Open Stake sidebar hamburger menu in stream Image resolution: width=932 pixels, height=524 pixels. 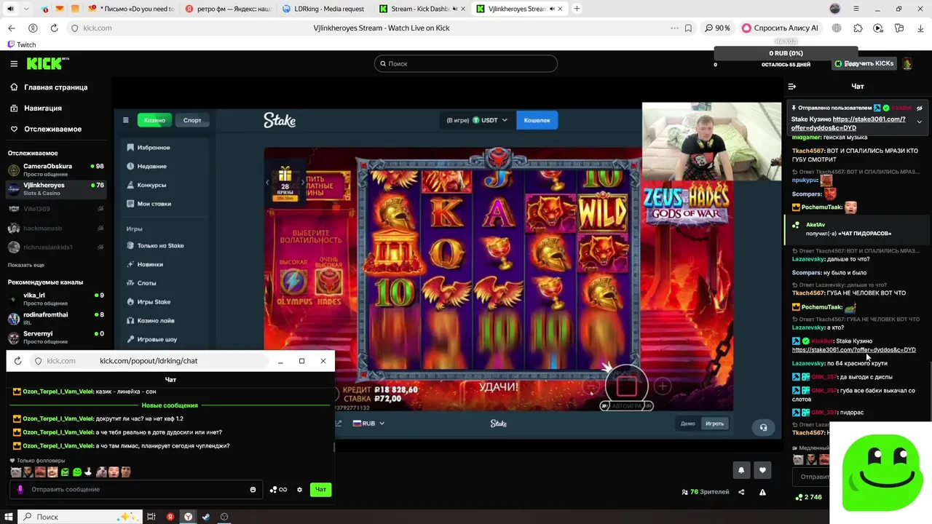coord(125,120)
